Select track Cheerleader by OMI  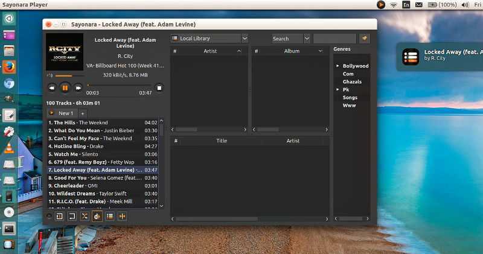(103, 186)
